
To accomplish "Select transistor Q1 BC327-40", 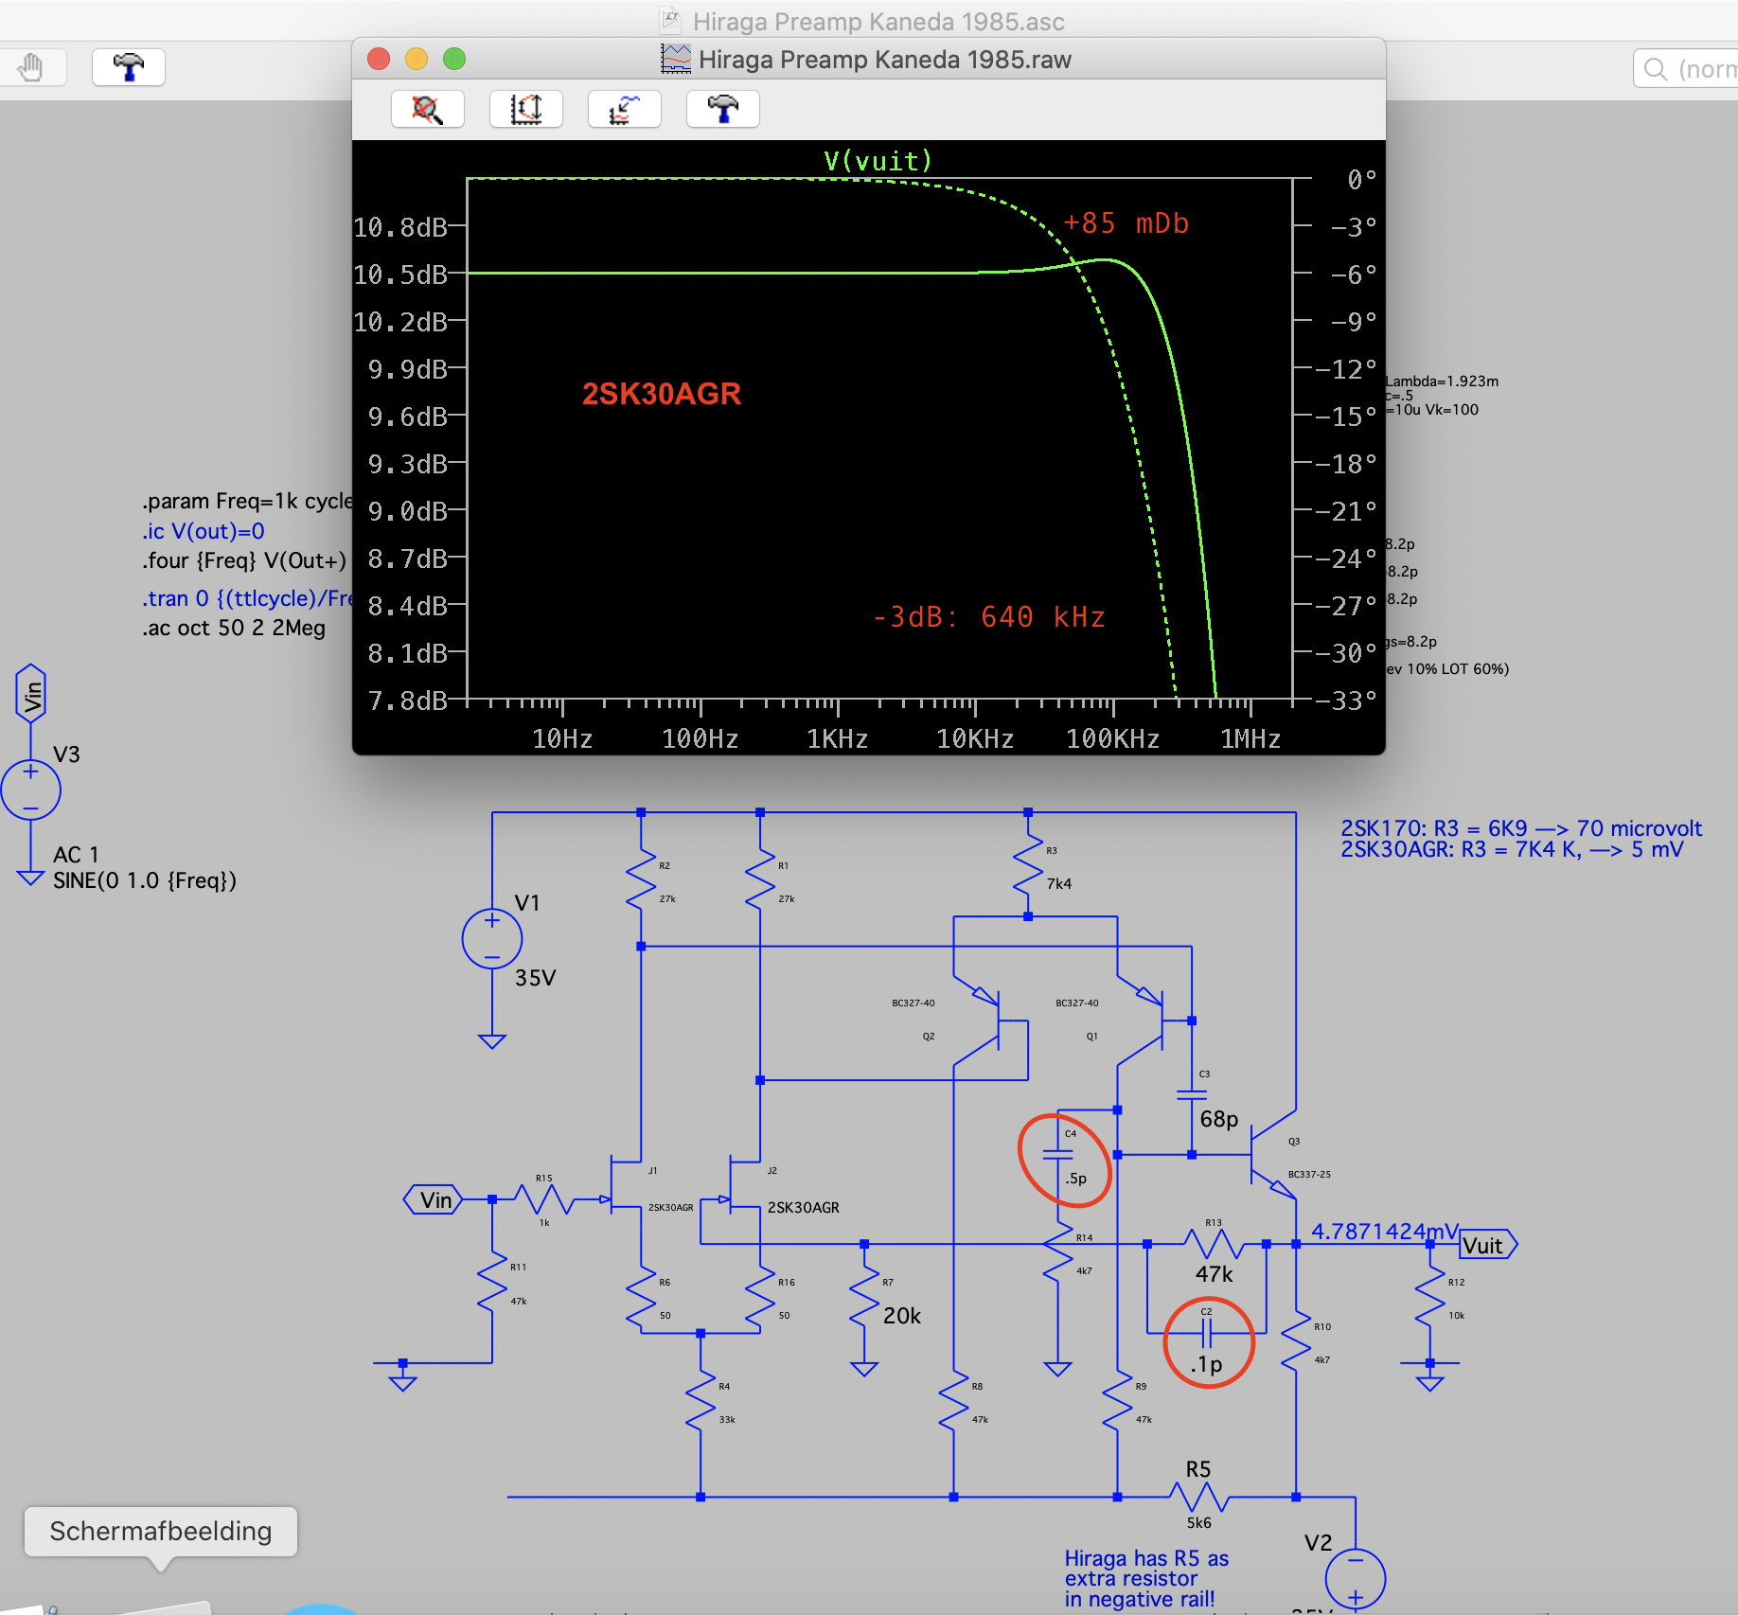I will [x=1148, y=1020].
